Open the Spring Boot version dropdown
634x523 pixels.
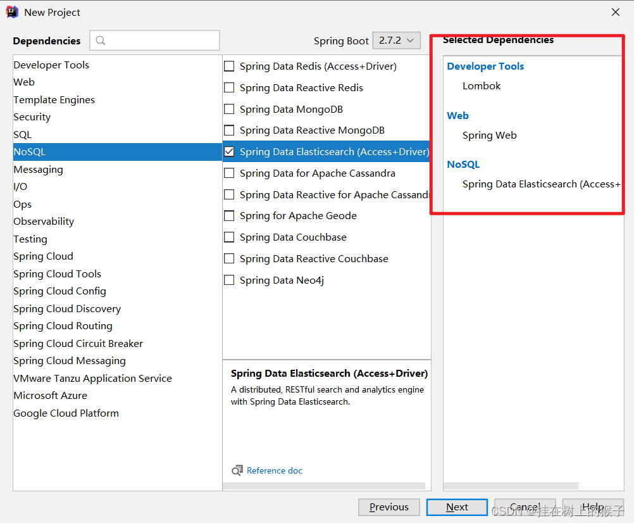click(396, 41)
